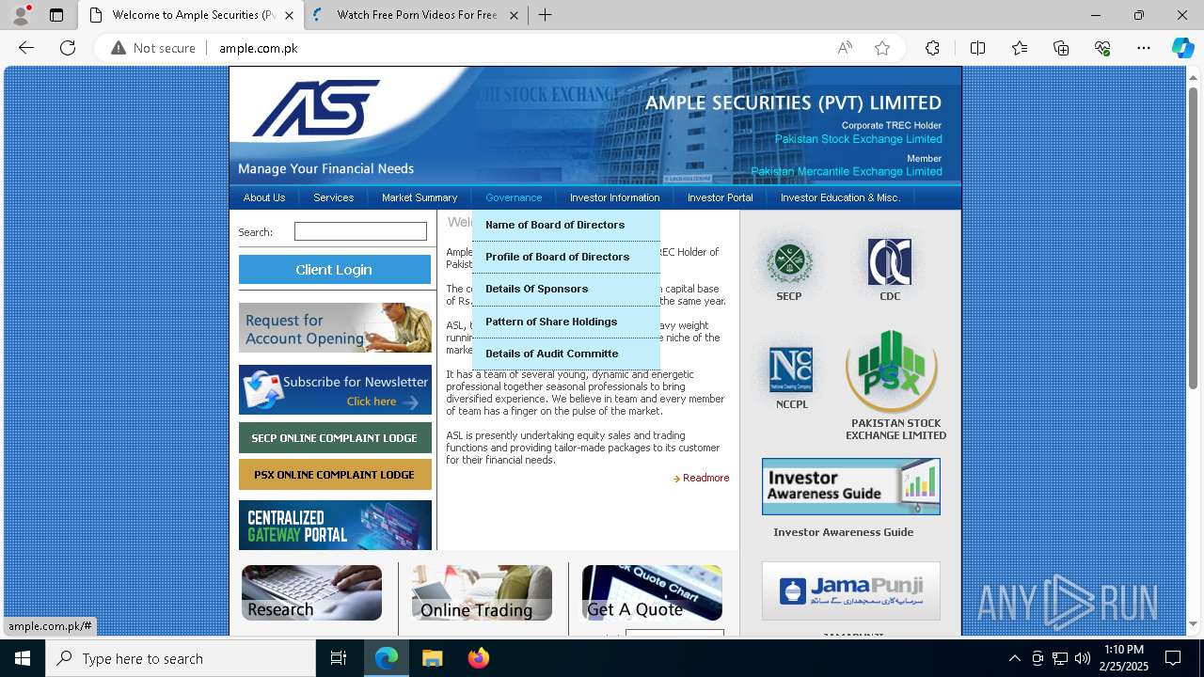1204x677 pixels.
Task: Show hidden tray icons chevron
Action: (1014, 658)
